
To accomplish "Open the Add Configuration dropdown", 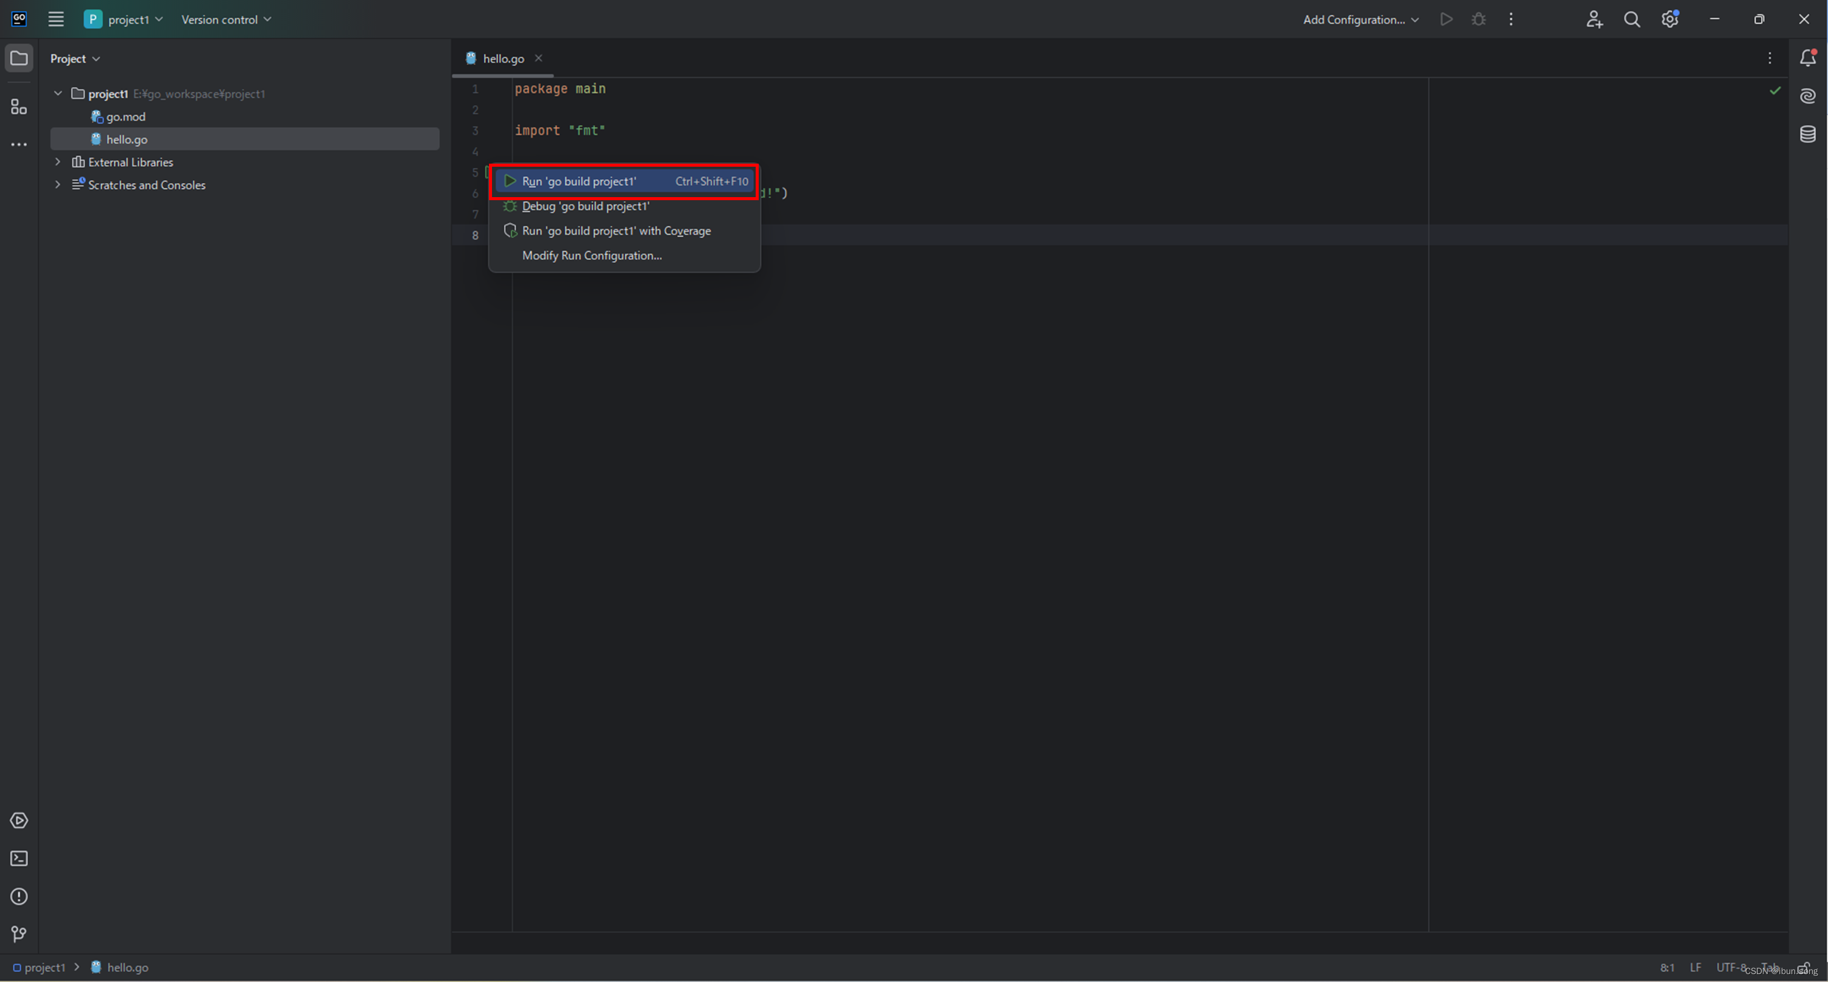I will pos(1360,19).
